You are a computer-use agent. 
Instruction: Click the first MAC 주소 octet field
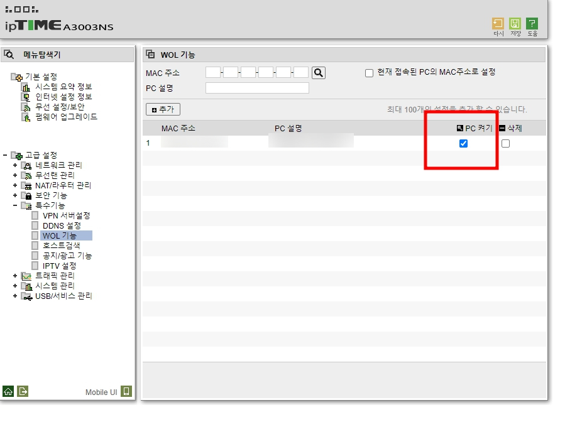click(x=213, y=72)
